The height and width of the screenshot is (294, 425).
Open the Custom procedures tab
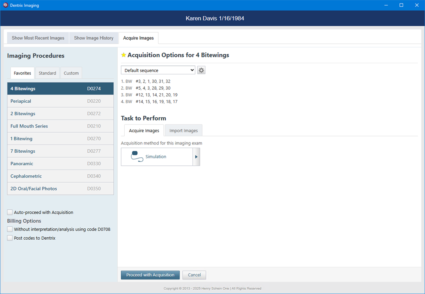click(x=71, y=73)
